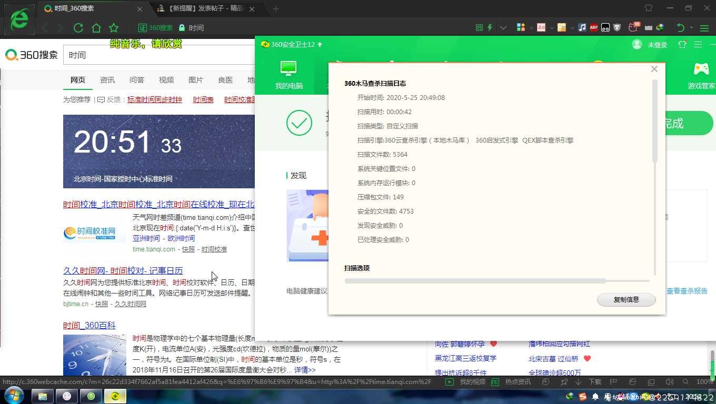The image size is (716, 404).
Task: Switch to the 【新提醒】发表帖子 tab
Action: pyautogui.click(x=205, y=8)
